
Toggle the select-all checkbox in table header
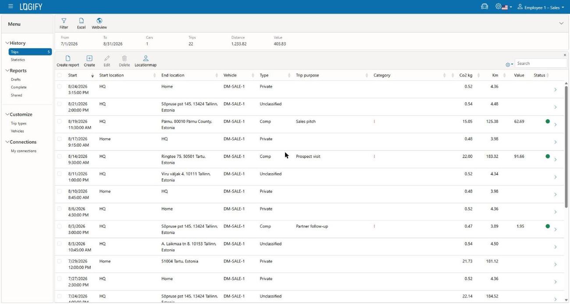point(59,75)
